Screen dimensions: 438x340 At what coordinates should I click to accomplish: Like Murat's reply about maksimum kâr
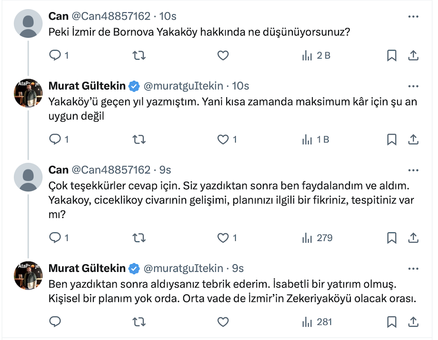tap(223, 140)
